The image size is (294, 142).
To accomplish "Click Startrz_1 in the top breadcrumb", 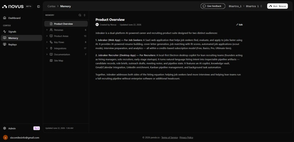I will tap(235, 6).
